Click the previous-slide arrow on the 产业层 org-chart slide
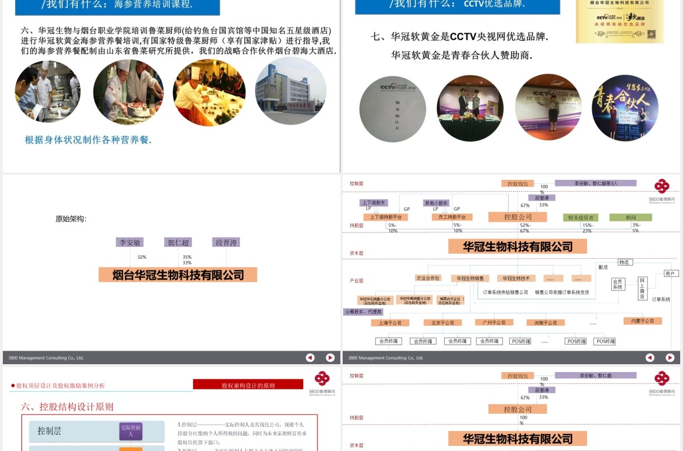This screenshot has width=683, height=451. coord(650,357)
